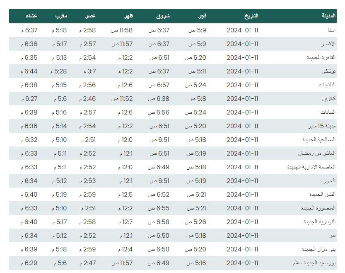
Task: Select the city name بورسعيد الجديدة سلام
Action: (x=314, y=263)
